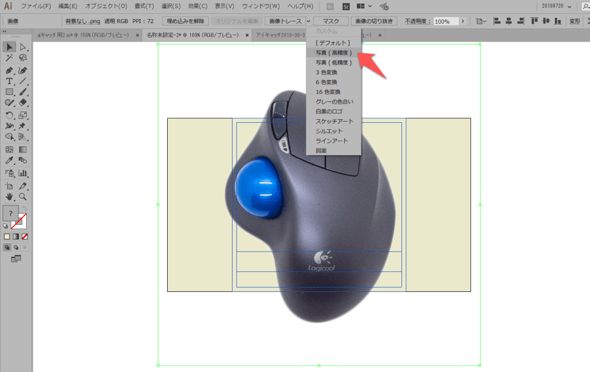Viewport: 590px width, 372px height.
Task: Toggle Draw Normal mode
Action: 7,247
